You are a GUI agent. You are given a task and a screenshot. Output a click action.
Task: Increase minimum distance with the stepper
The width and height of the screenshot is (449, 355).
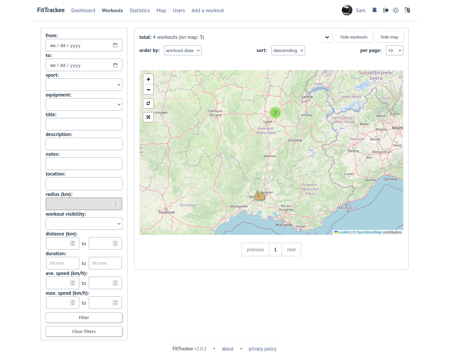point(72,242)
